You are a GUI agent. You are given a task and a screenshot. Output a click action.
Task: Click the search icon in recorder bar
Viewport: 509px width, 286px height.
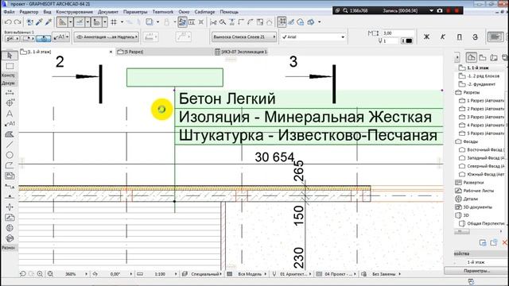tap(345, 10)
